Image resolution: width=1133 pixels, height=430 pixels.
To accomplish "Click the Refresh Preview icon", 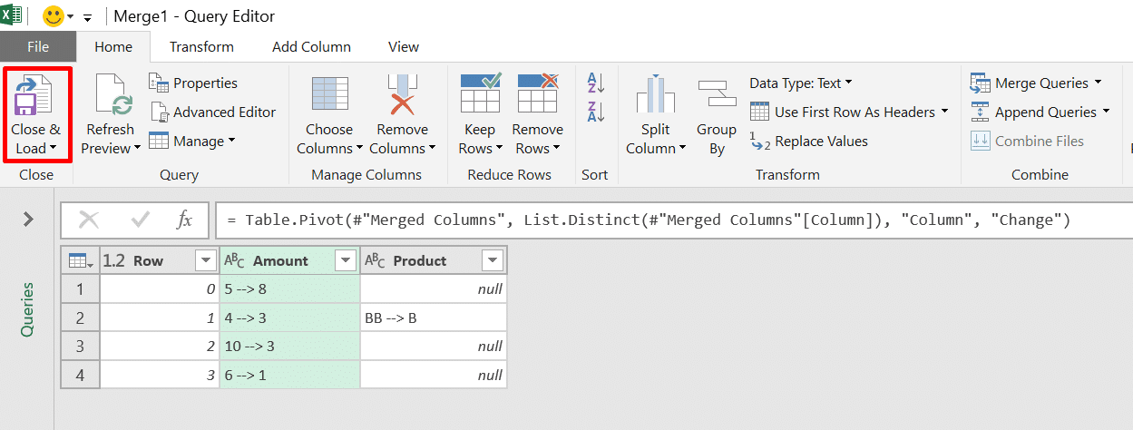I will (x=111, y=96).
